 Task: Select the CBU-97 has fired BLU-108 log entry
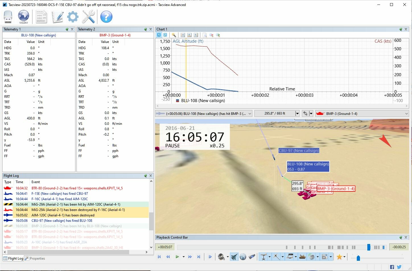[x=76, y=221]
